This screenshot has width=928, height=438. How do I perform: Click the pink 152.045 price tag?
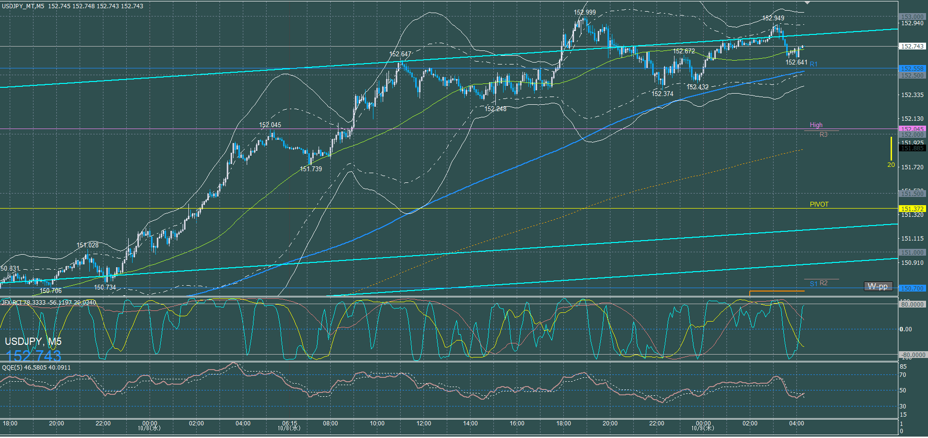(x=912, y=129)
